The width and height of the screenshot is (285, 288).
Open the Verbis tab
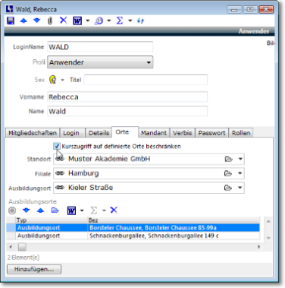(183, 133)
